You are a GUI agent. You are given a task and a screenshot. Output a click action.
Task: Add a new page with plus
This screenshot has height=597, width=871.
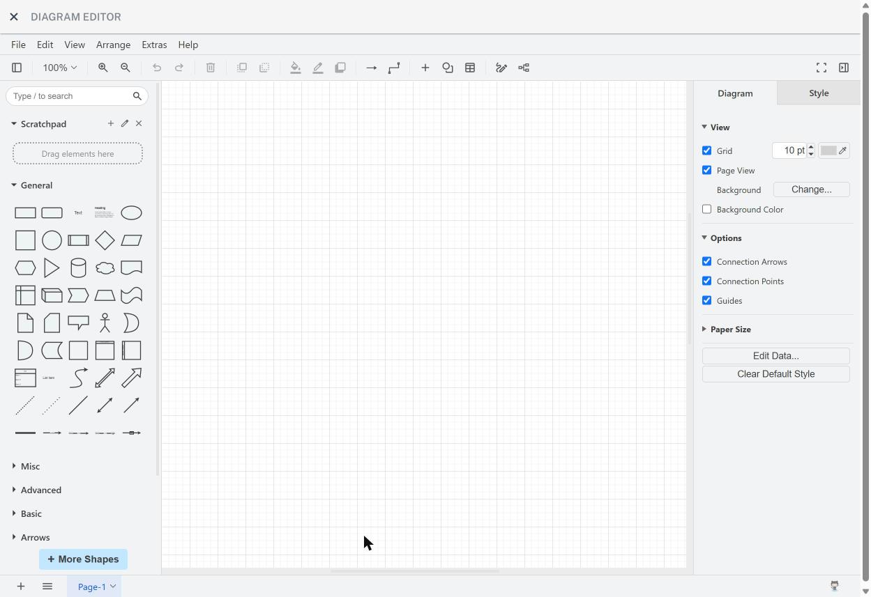pyautogui.click(x=21, y=587)
